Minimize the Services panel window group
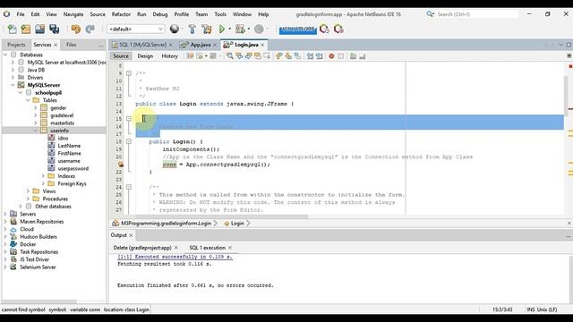The height and width of the screenshot is (322, 573). tap(101, 45)
